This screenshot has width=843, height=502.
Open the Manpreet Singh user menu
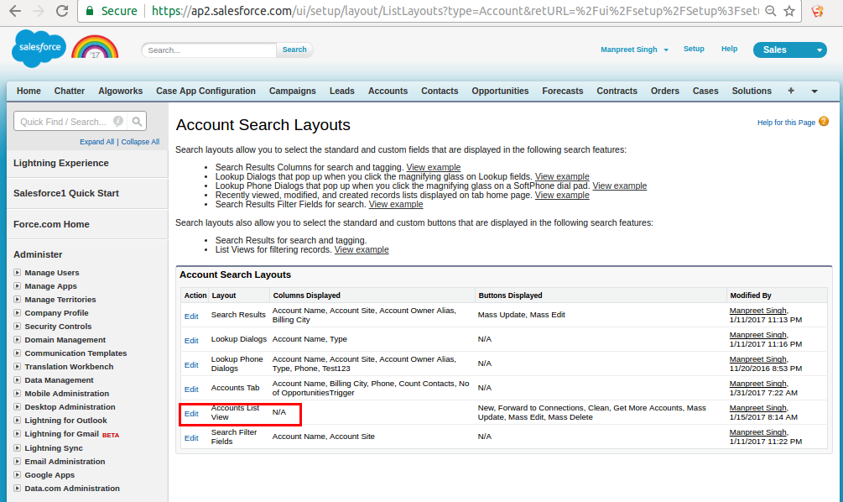point(634,50)
